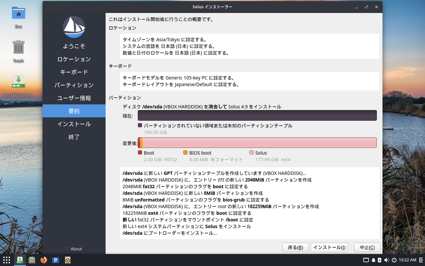This screenshot has width=425, height=266.
Task: Minimize the Solus installer window
Action: [x=357, y=7]
